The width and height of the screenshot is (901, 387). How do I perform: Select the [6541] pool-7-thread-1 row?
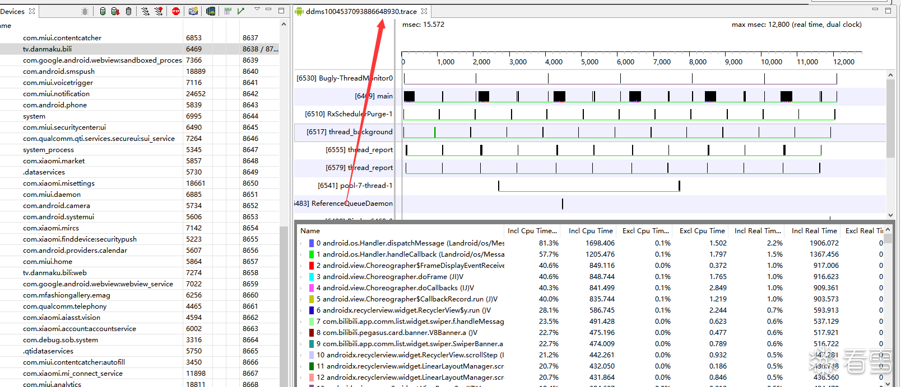[x=355, y=186]
